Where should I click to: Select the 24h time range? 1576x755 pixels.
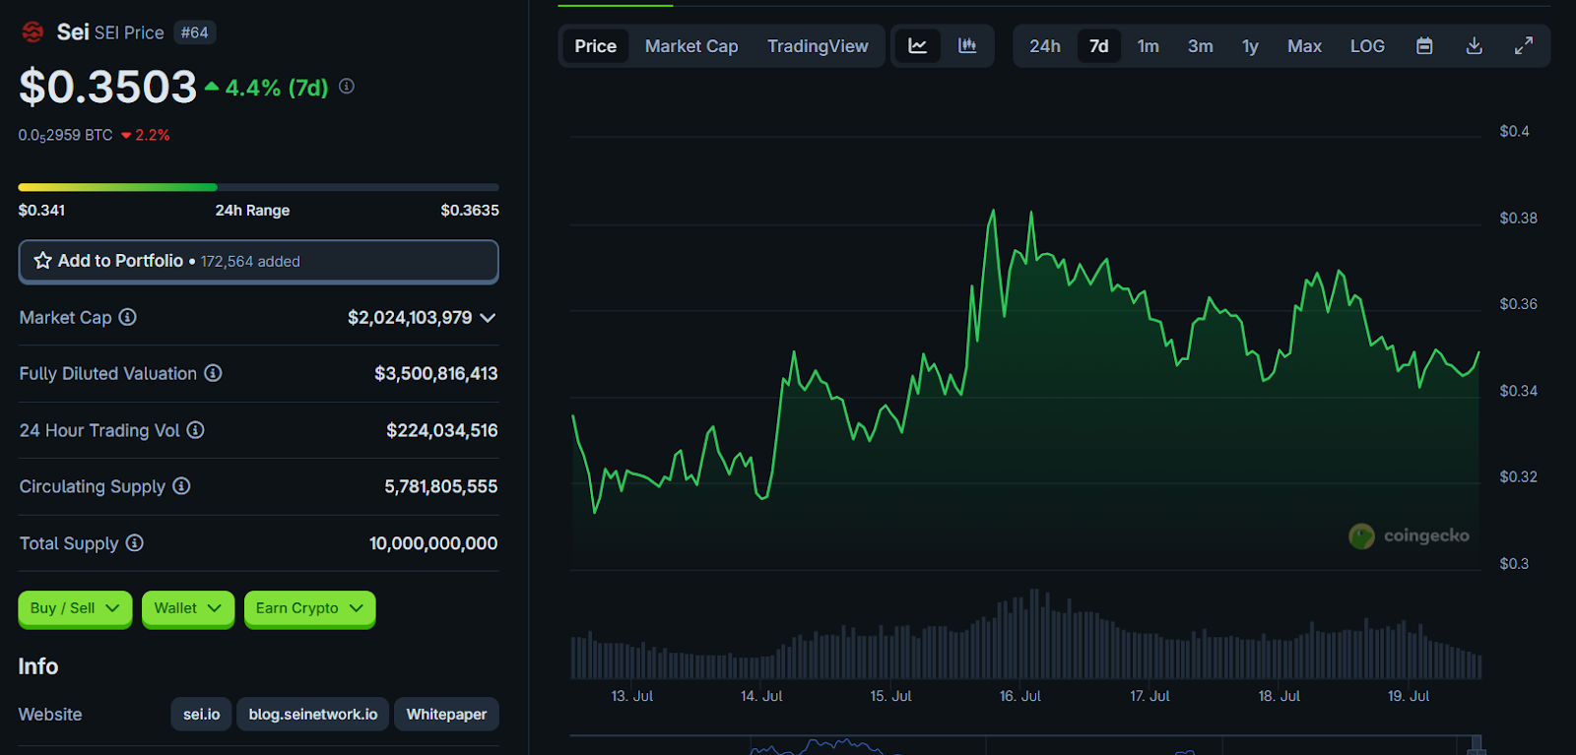click(1044, 46)
